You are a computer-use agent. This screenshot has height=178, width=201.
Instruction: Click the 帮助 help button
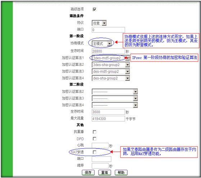(x=121, y=173)
